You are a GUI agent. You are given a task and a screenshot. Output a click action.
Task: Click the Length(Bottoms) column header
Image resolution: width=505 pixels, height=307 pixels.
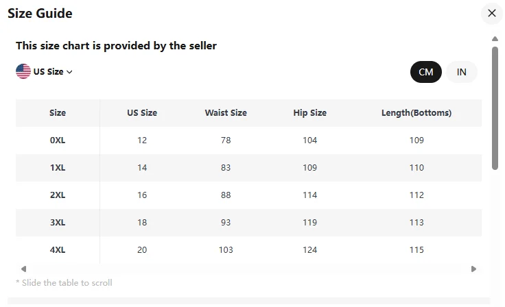click(416, 112)
